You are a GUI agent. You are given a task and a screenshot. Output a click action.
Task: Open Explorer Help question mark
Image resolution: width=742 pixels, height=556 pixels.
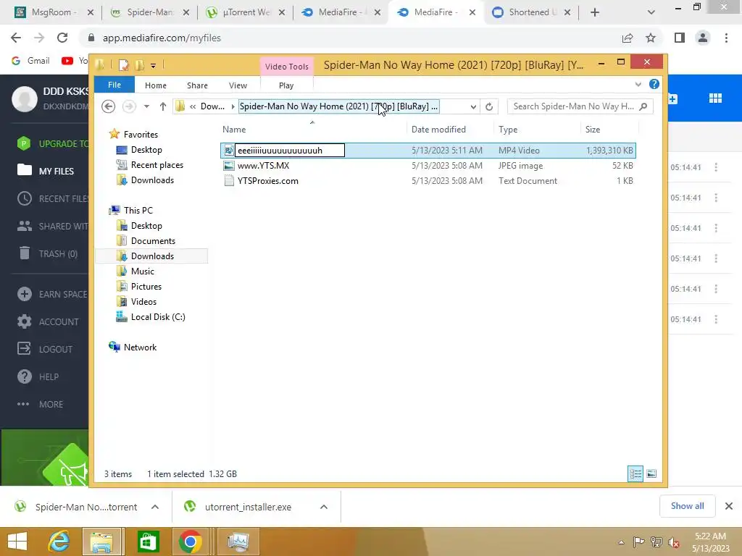click(x=654, y=84)
